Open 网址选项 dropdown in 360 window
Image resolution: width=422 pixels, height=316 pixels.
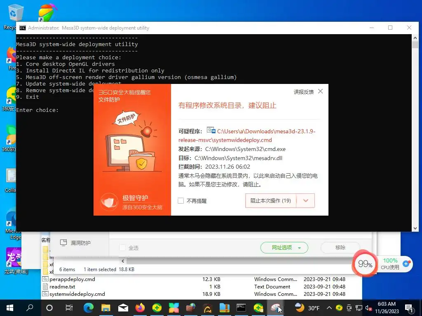tap(284, 248)
